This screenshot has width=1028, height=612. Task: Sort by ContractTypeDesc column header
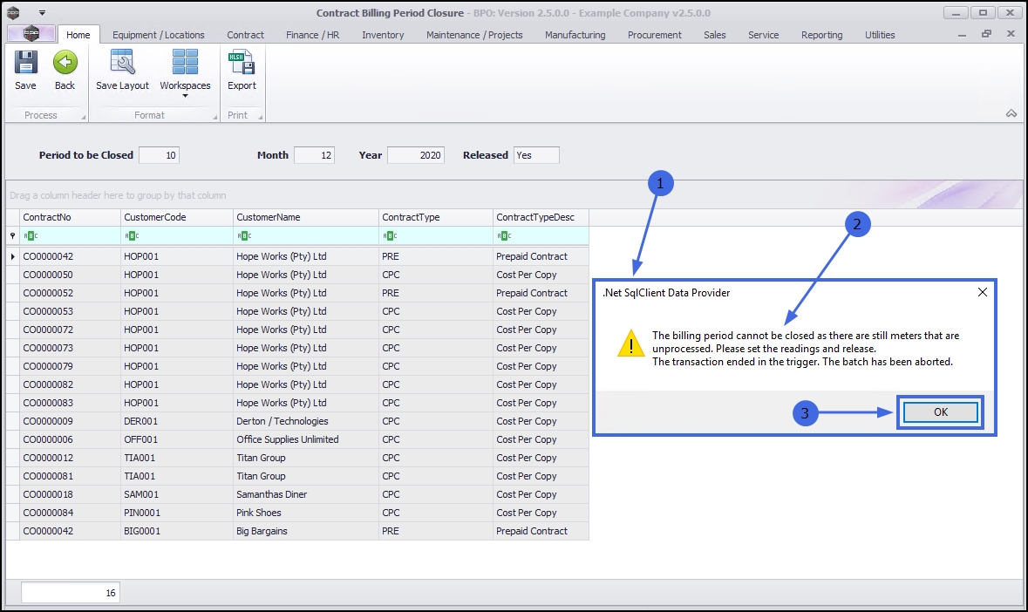pyautogui.click(x=541, y=217)
